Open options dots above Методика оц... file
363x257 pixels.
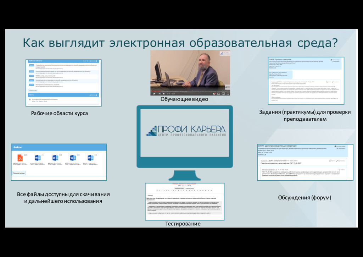pos(78,155)
